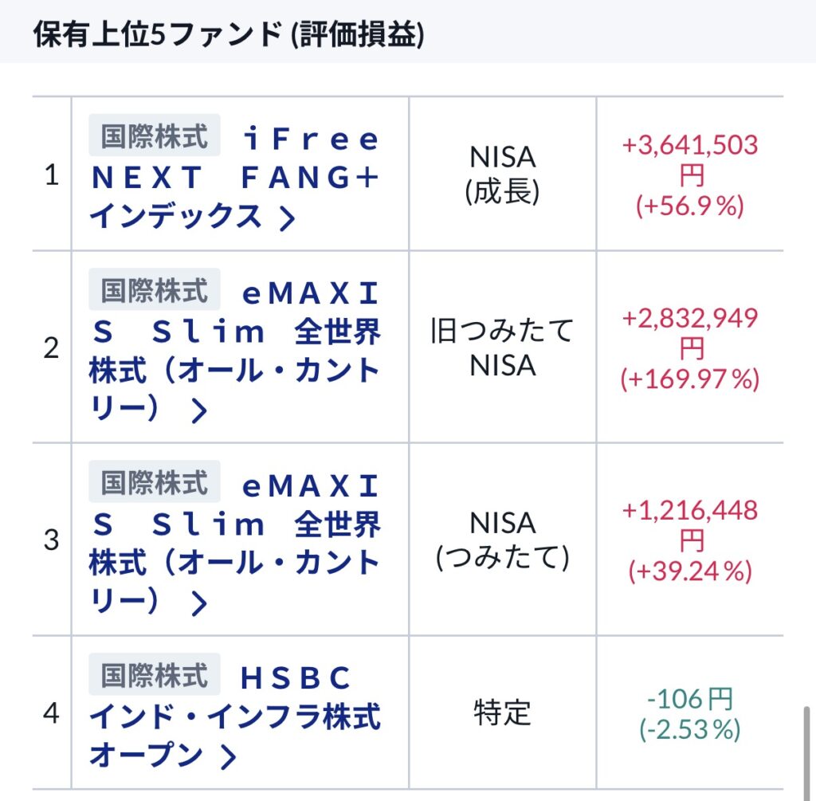Image resolution: width=816 pixels, height=801 pixels.
Task: Select the NISA (つみたて) account cell
Action: coord(502,540)
